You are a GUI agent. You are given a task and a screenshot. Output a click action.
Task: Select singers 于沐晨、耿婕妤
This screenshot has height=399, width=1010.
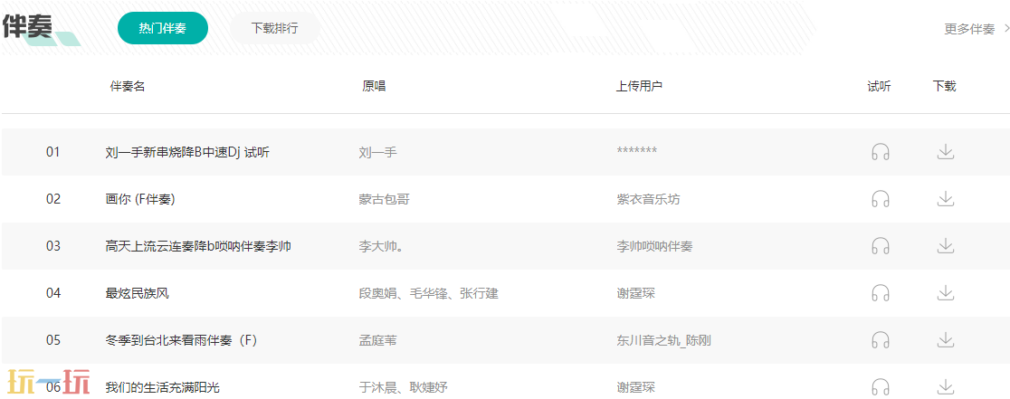point(404,387)
